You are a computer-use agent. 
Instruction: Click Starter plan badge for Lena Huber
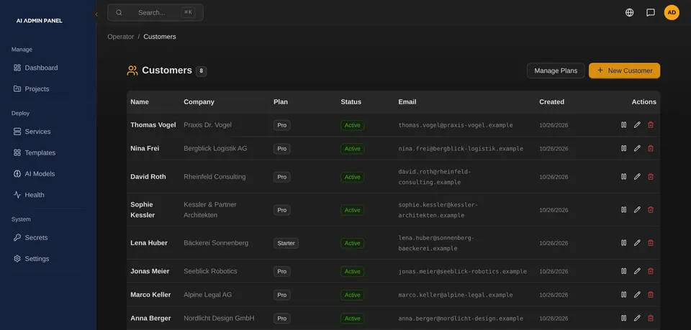point(286,243)
